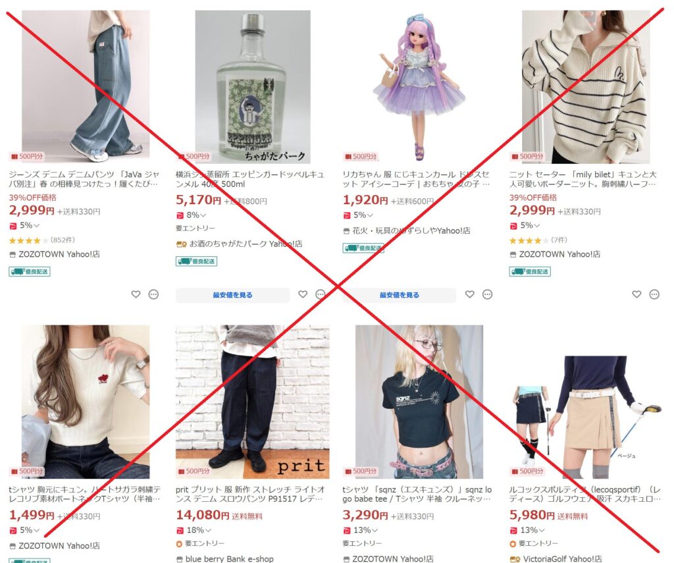Click 最安値を見る under the liquor bottle
Screen dimensions: 674x563
click(x=232, y=294)
